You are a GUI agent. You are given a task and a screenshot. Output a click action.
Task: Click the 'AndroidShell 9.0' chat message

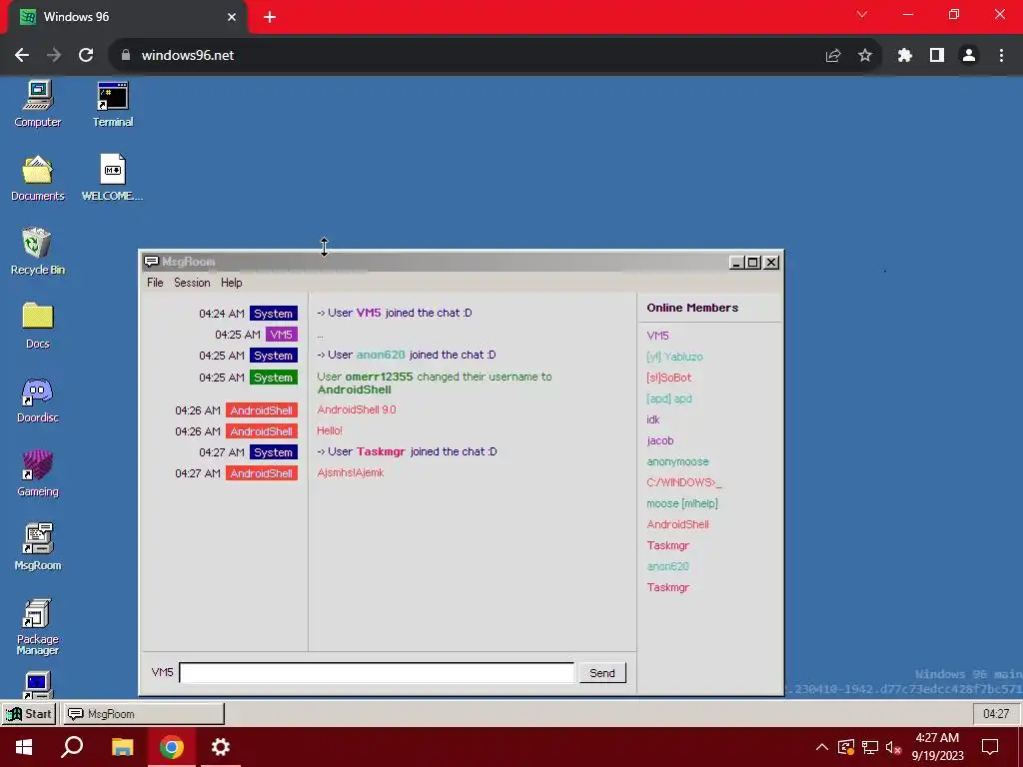coord(357,409)
